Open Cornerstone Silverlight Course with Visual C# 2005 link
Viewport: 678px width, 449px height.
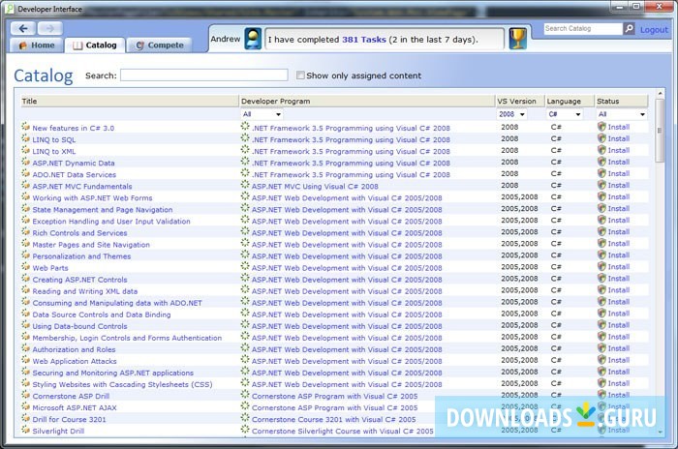point(343,431)
